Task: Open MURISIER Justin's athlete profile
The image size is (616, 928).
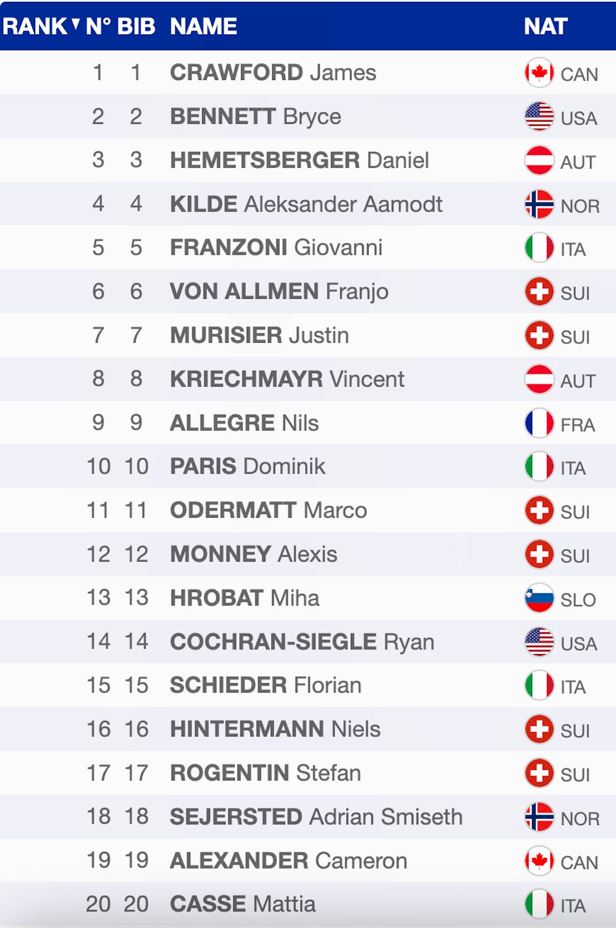Action: point(259,335)
